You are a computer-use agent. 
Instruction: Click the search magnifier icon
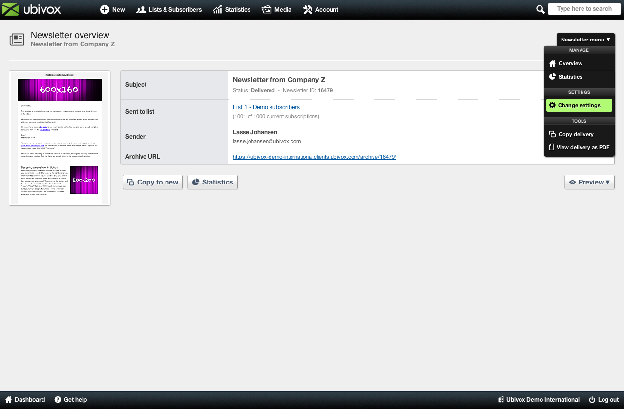point(541,9)
